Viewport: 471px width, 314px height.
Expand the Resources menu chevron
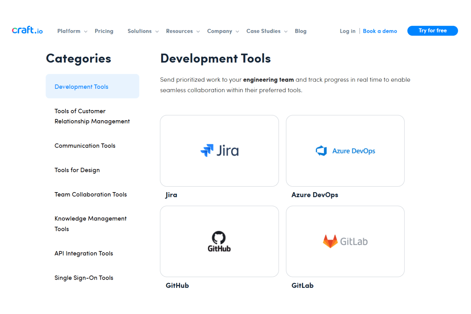[x=198, y=31]
